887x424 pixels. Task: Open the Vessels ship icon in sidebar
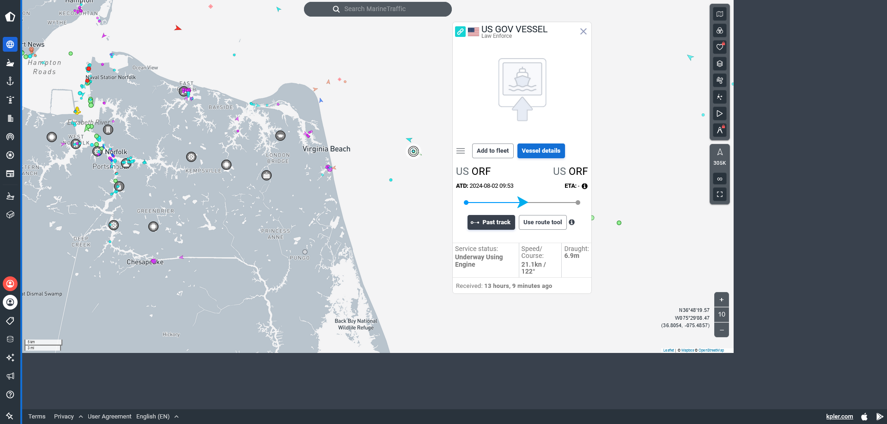[x=10, y=63]
